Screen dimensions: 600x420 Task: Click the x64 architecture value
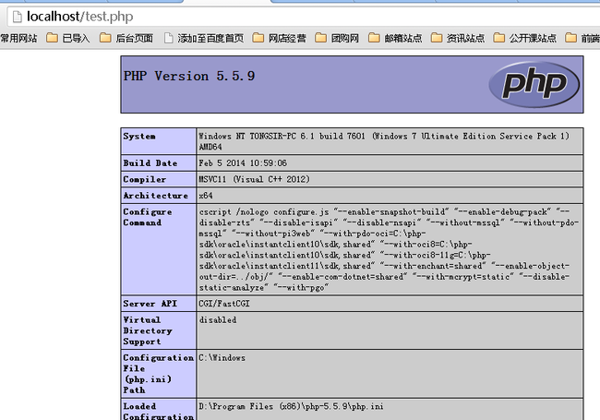coord(206,196)
